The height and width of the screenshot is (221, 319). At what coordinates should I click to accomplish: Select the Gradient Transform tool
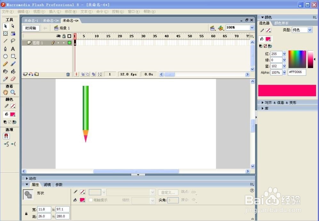point(13,34)
